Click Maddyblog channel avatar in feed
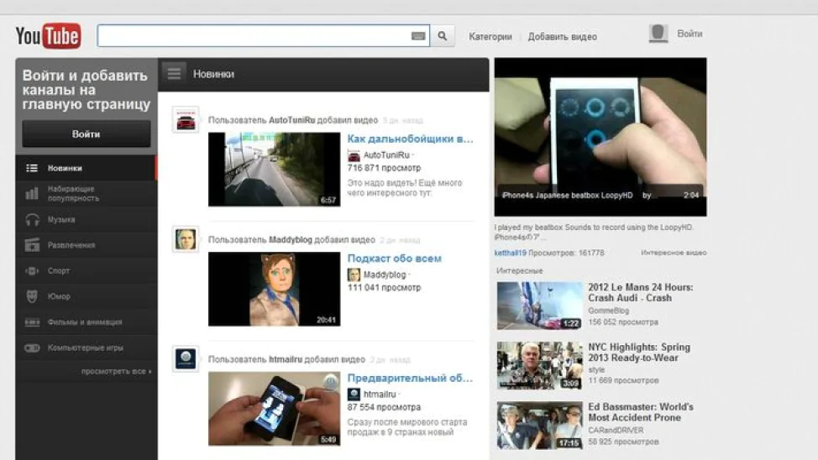 [x=186, y=239]
